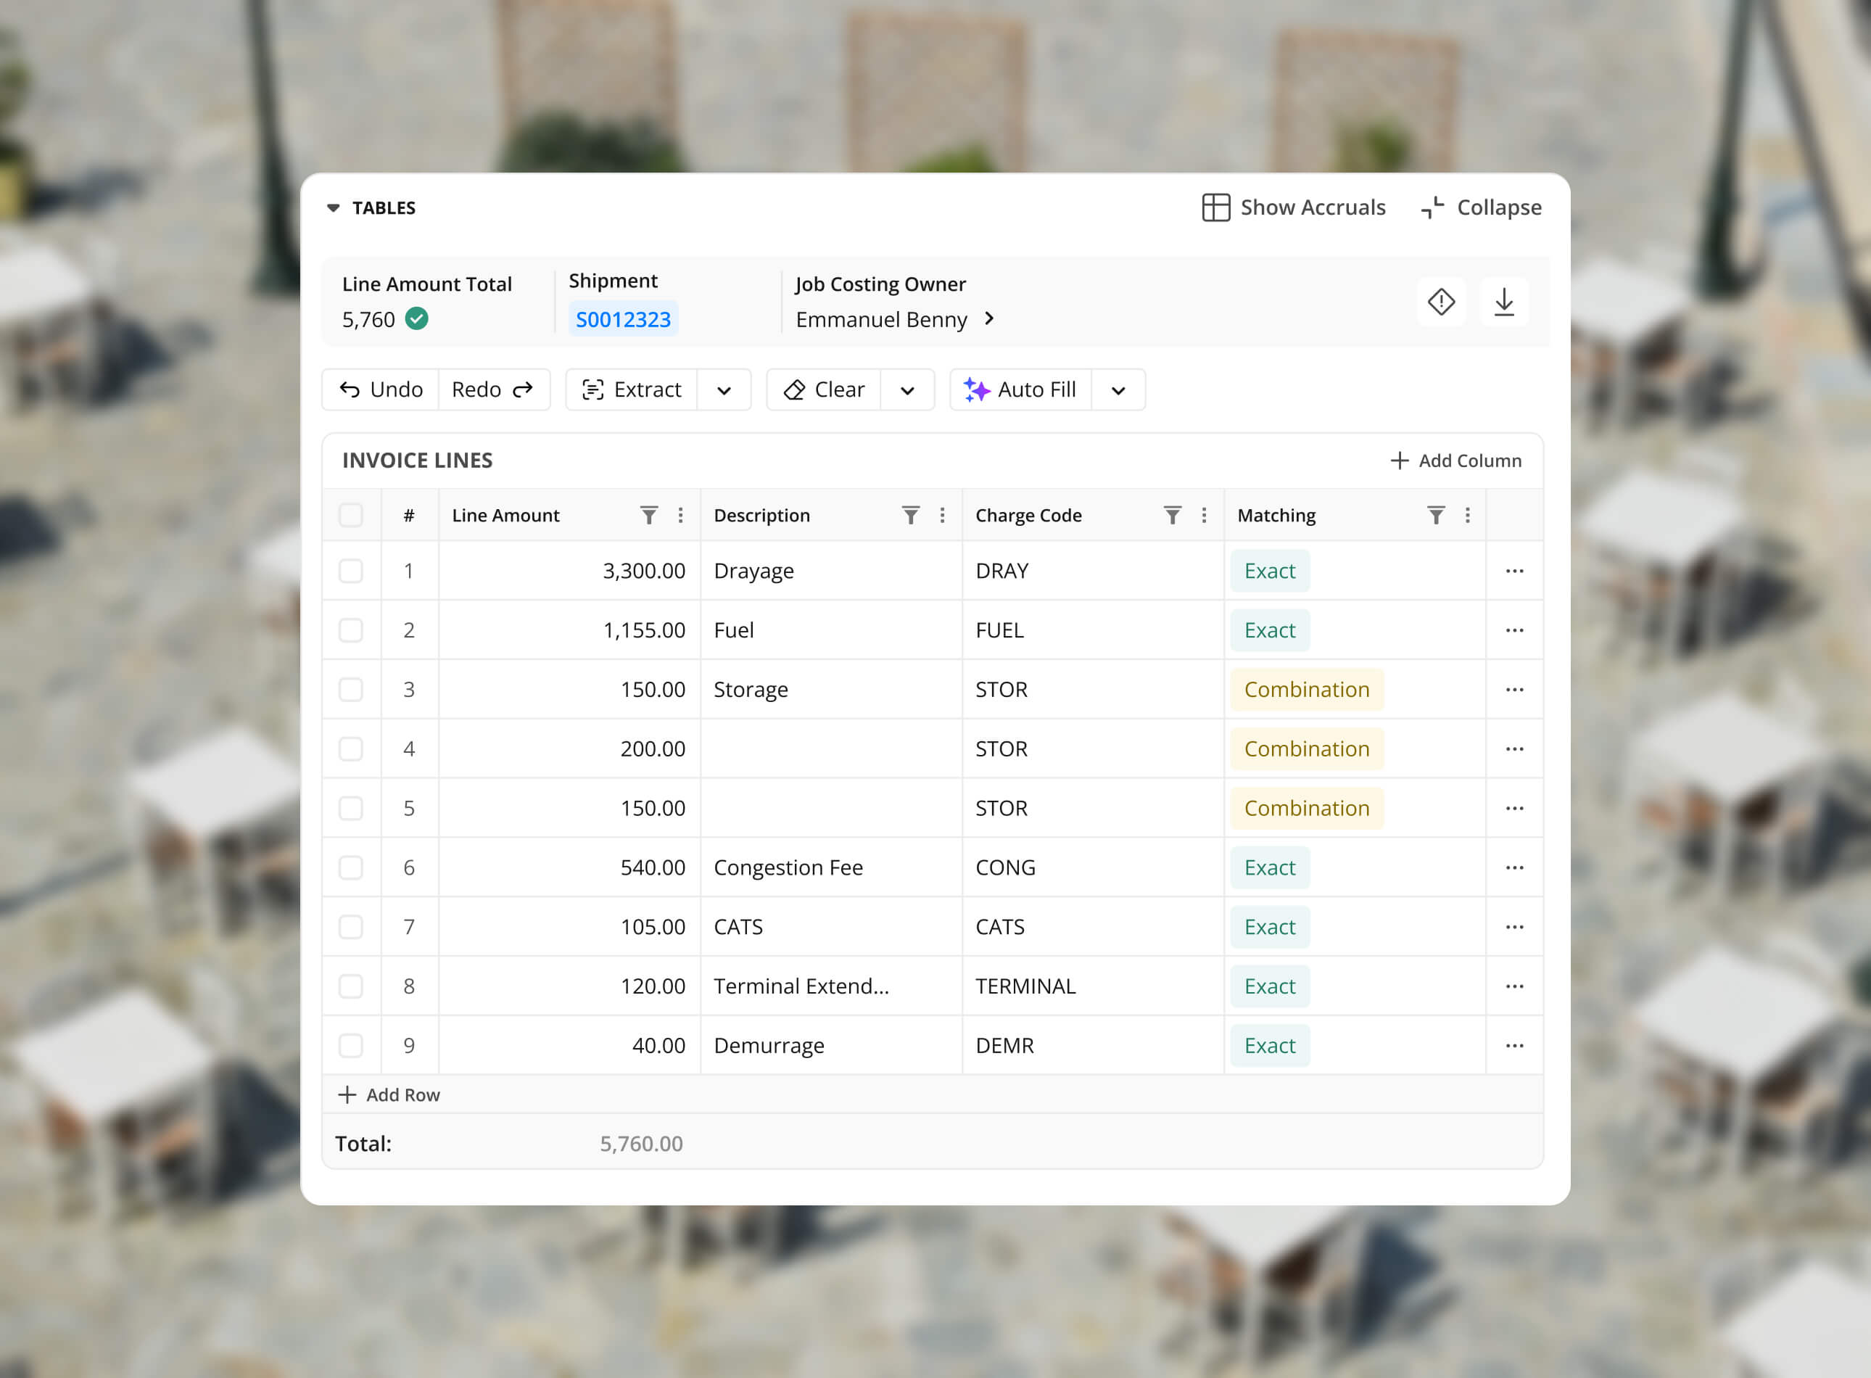1871x1378 pixels.
Task: Edit the empty Description cell in row 4
Action: point(830,749)
